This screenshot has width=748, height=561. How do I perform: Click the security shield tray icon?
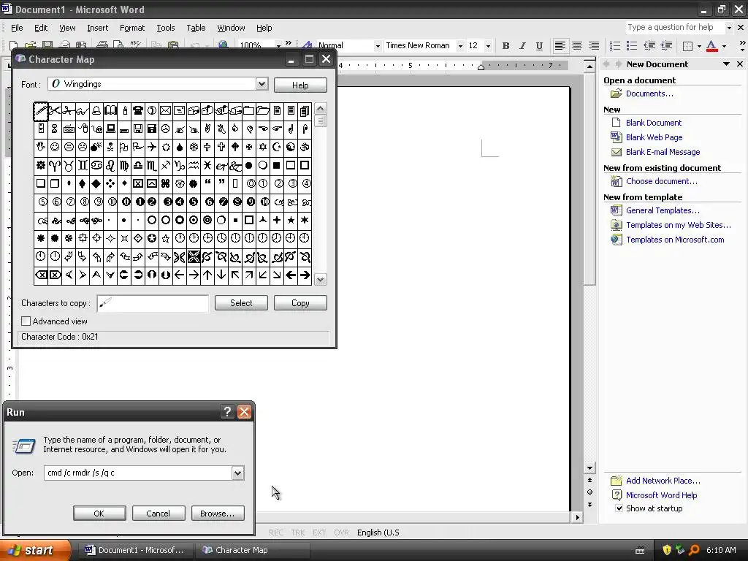pyautogui.click(x=667, y=550)
